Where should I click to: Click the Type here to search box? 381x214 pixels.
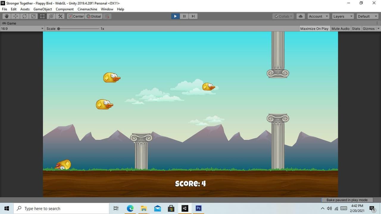coord(62,208)
